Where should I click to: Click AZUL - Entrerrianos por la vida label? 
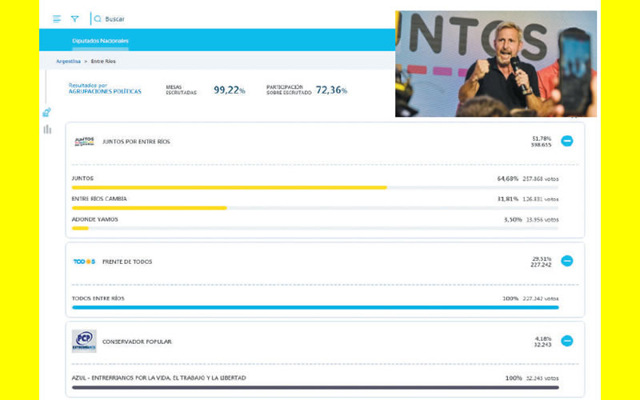(158, 378)
